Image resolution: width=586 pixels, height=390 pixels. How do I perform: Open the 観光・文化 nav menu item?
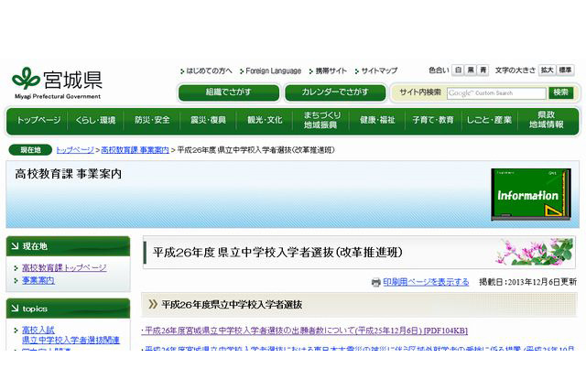(265, 120)
